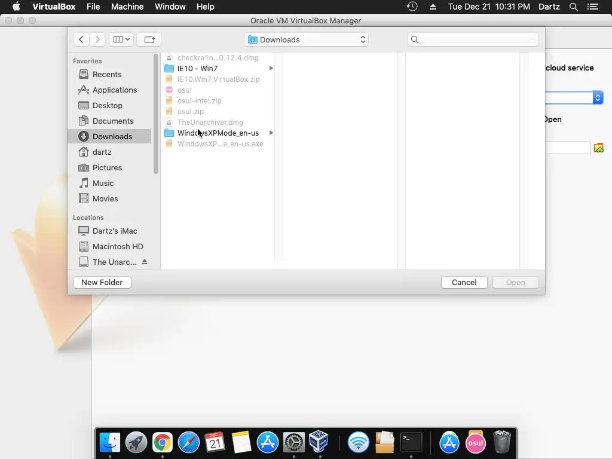Cancel the file dialog
Image resolution: width=612 pixels, height=459 pixels.
pyautogui.click(x=464, y=282)
